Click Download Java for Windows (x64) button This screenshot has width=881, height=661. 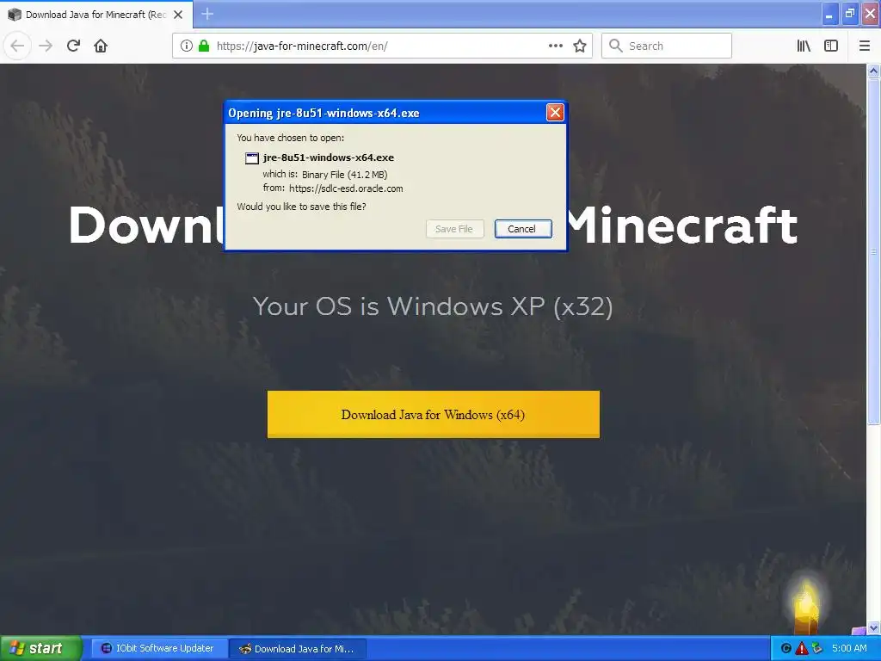434,414
